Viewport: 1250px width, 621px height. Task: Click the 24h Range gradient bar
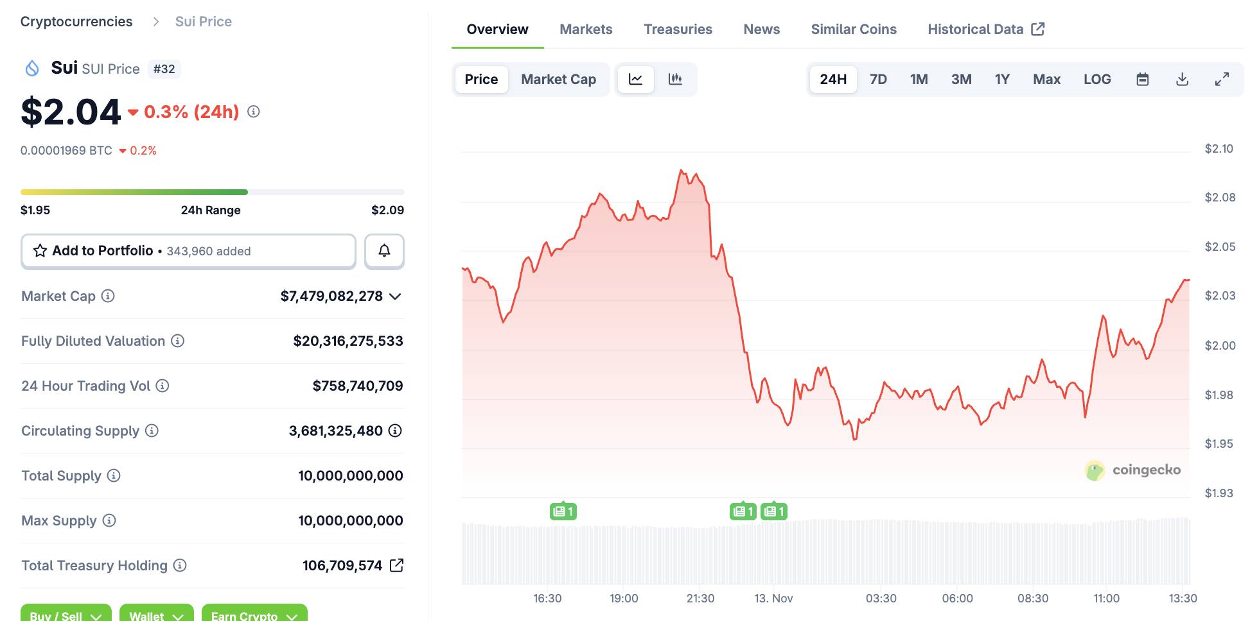(x=212, y=192)
